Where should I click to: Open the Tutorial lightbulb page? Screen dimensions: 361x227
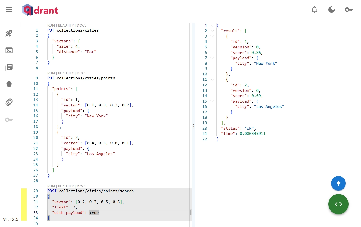pos(9,85)
